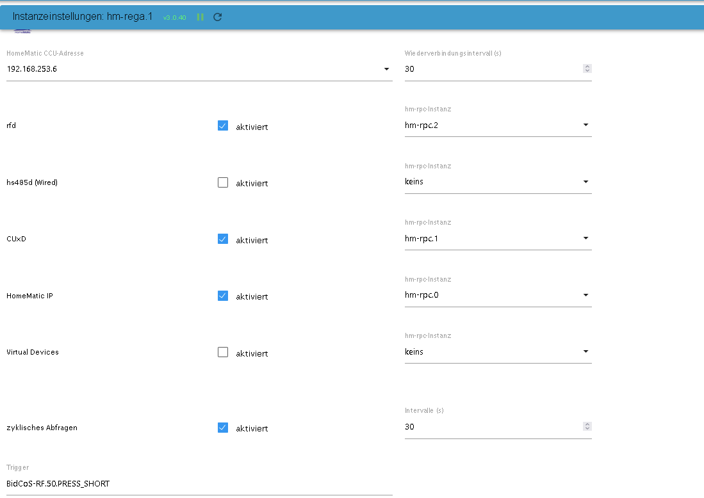Expand the hs485d hm-rpc-Instanz dropdown
This screenshot has width=704, height=498.
click(x=498, y=182)
